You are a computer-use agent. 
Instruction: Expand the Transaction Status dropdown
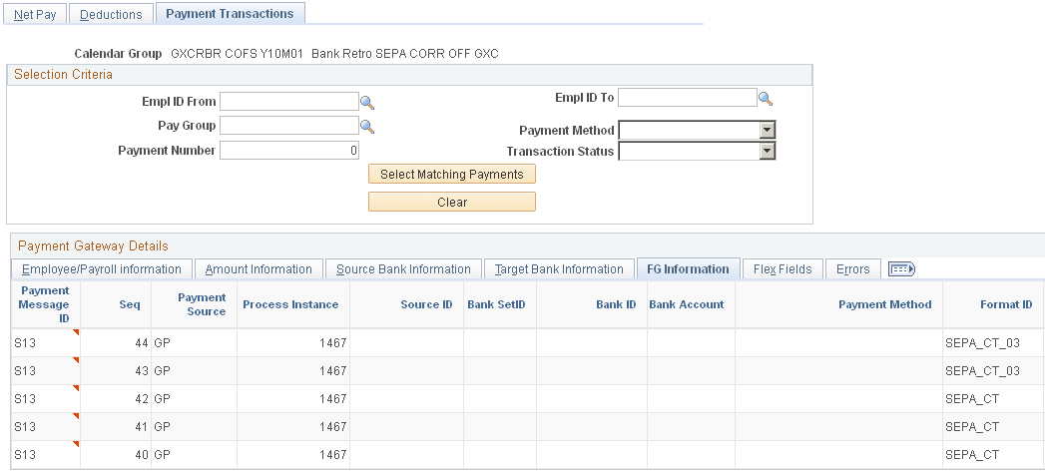click(x=768, y=152)
